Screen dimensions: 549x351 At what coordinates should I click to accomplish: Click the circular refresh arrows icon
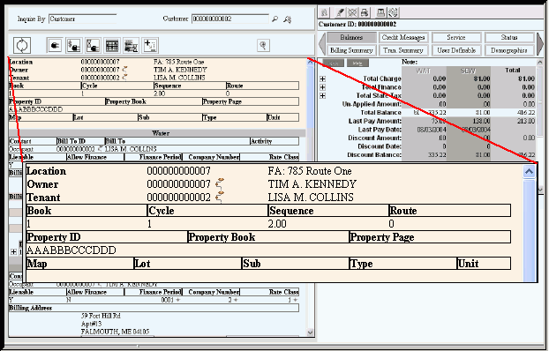22,46
